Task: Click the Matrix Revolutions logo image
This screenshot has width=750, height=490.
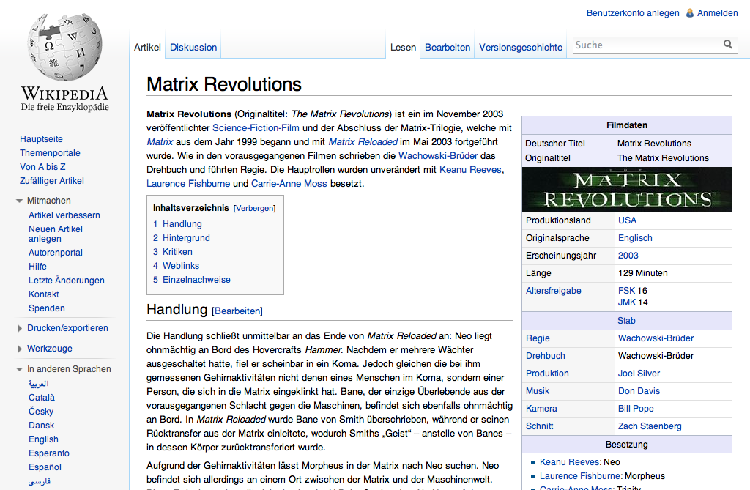Action: click(x=627, y=190)
